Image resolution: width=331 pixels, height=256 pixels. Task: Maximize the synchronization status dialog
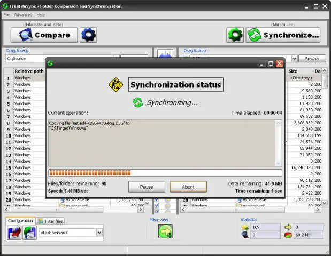pyautogui.click(x=271, y=63)
